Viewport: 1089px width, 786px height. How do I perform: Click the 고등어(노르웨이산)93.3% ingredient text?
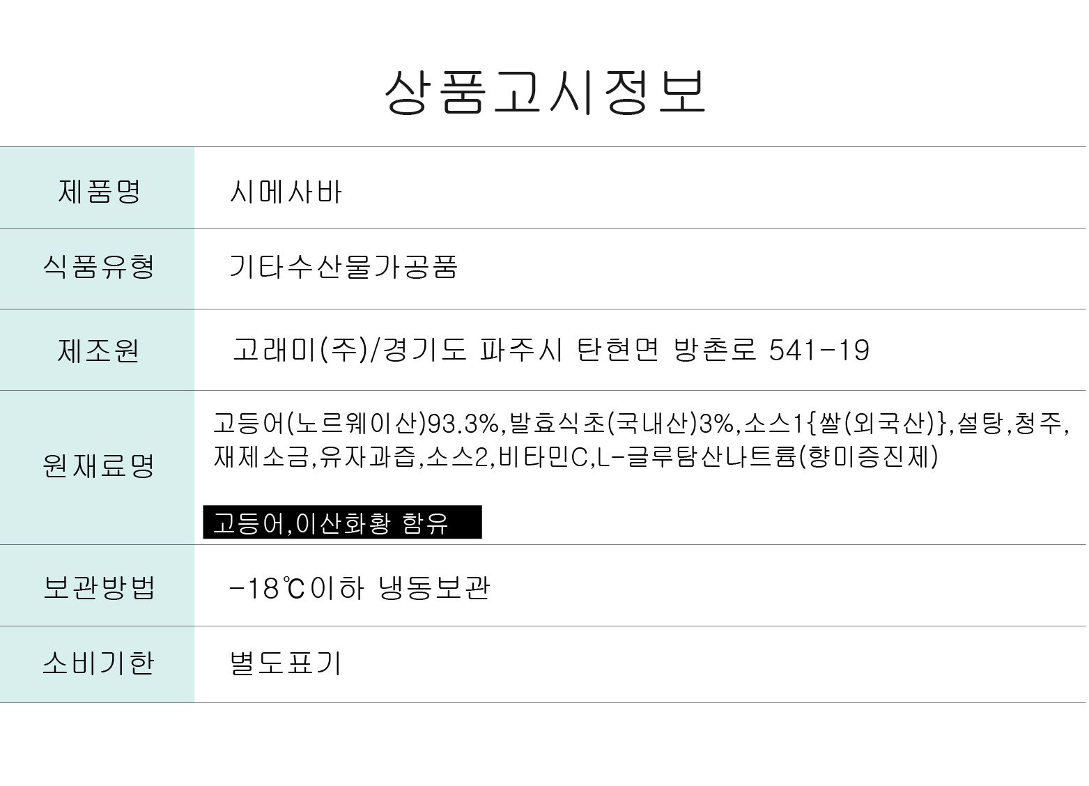[355, 423]
